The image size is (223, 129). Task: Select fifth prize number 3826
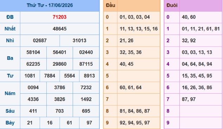point(60,99)
